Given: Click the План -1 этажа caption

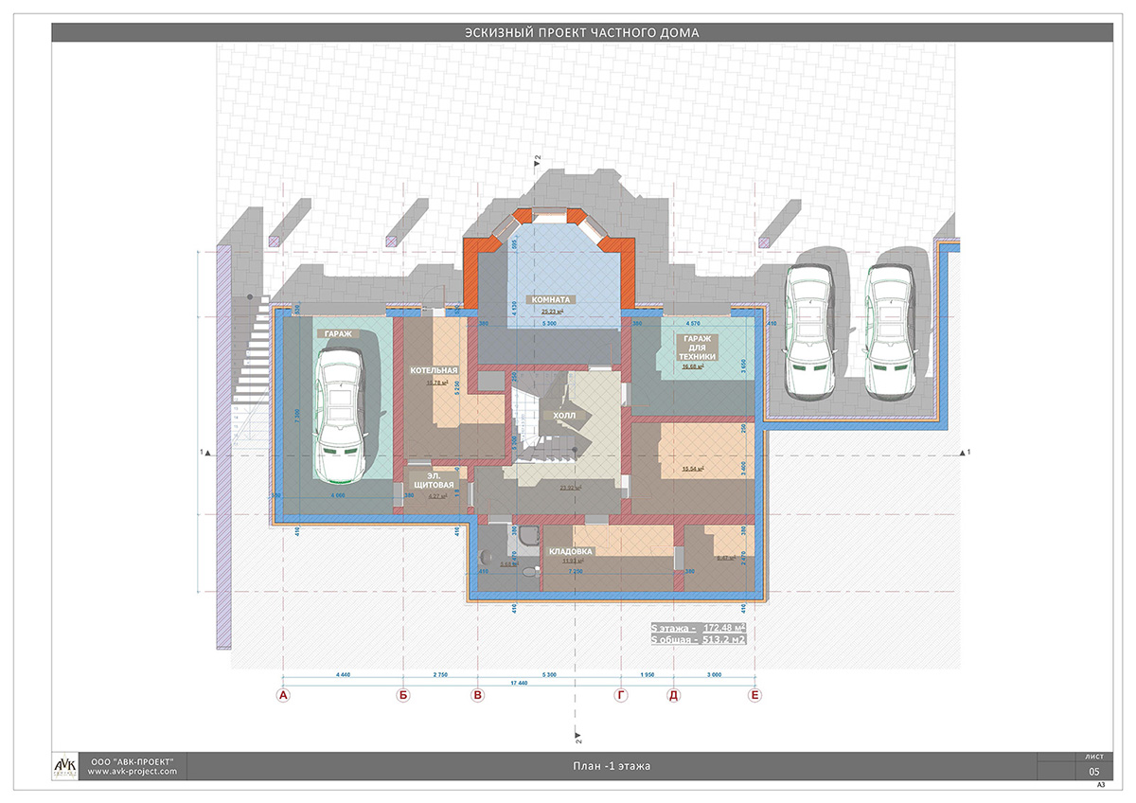Looking at the screenshot, I should pos(611,765).
